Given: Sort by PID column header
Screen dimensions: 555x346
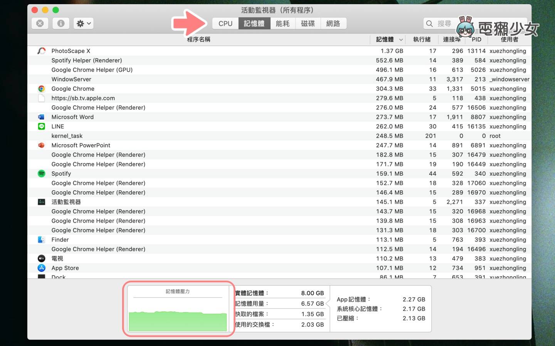Looking at the screenshot, I should [x=476, y=39].
